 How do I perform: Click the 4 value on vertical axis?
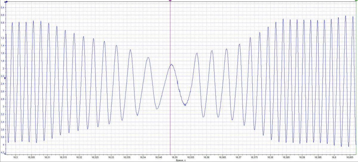pyautogui.click(x=4, y=145)
